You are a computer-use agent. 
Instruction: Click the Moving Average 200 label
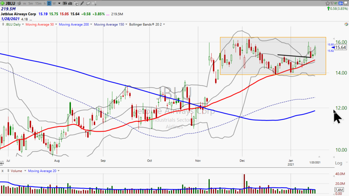[74, 24]
